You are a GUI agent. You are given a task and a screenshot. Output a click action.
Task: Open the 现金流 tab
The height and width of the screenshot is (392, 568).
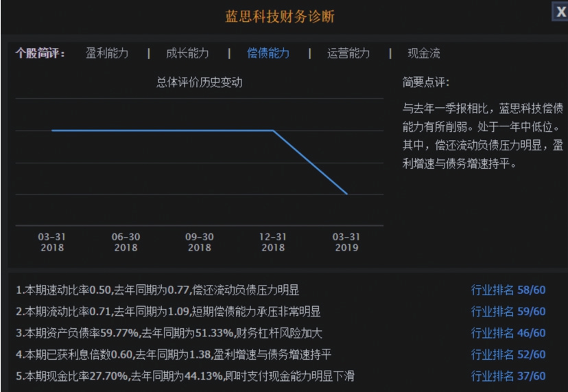click(x=424, y=54)
